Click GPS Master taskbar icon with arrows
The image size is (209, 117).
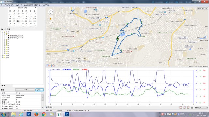pyautogui.click(x=59, y=114)
